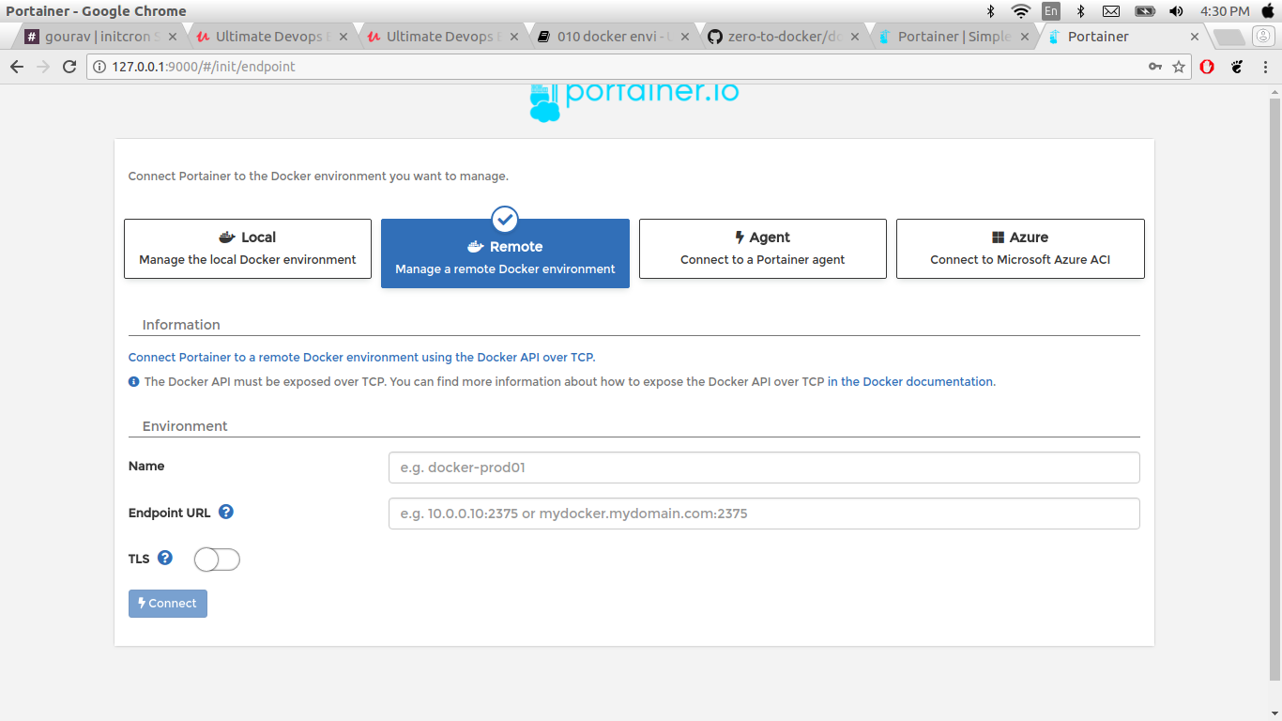Choose the Azure ACI option
The image size is (1282, 721).
[1020, 249]
